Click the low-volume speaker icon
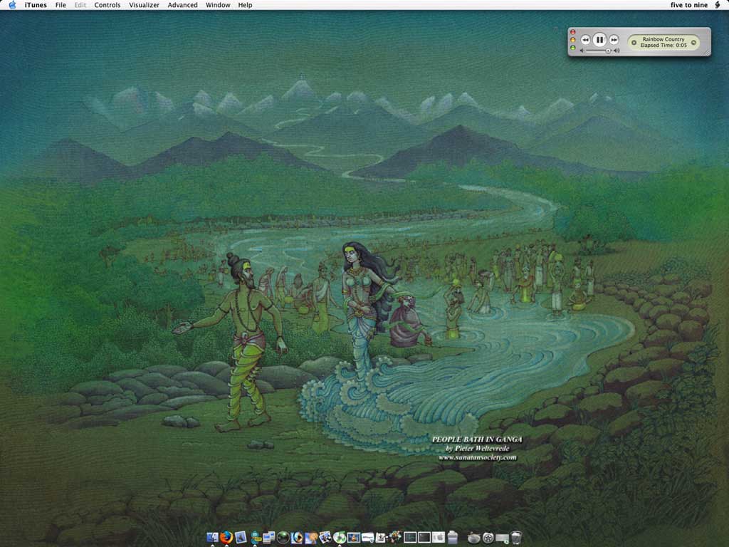The height and width of the screenshot is (547, 729). tap(582, 51)
